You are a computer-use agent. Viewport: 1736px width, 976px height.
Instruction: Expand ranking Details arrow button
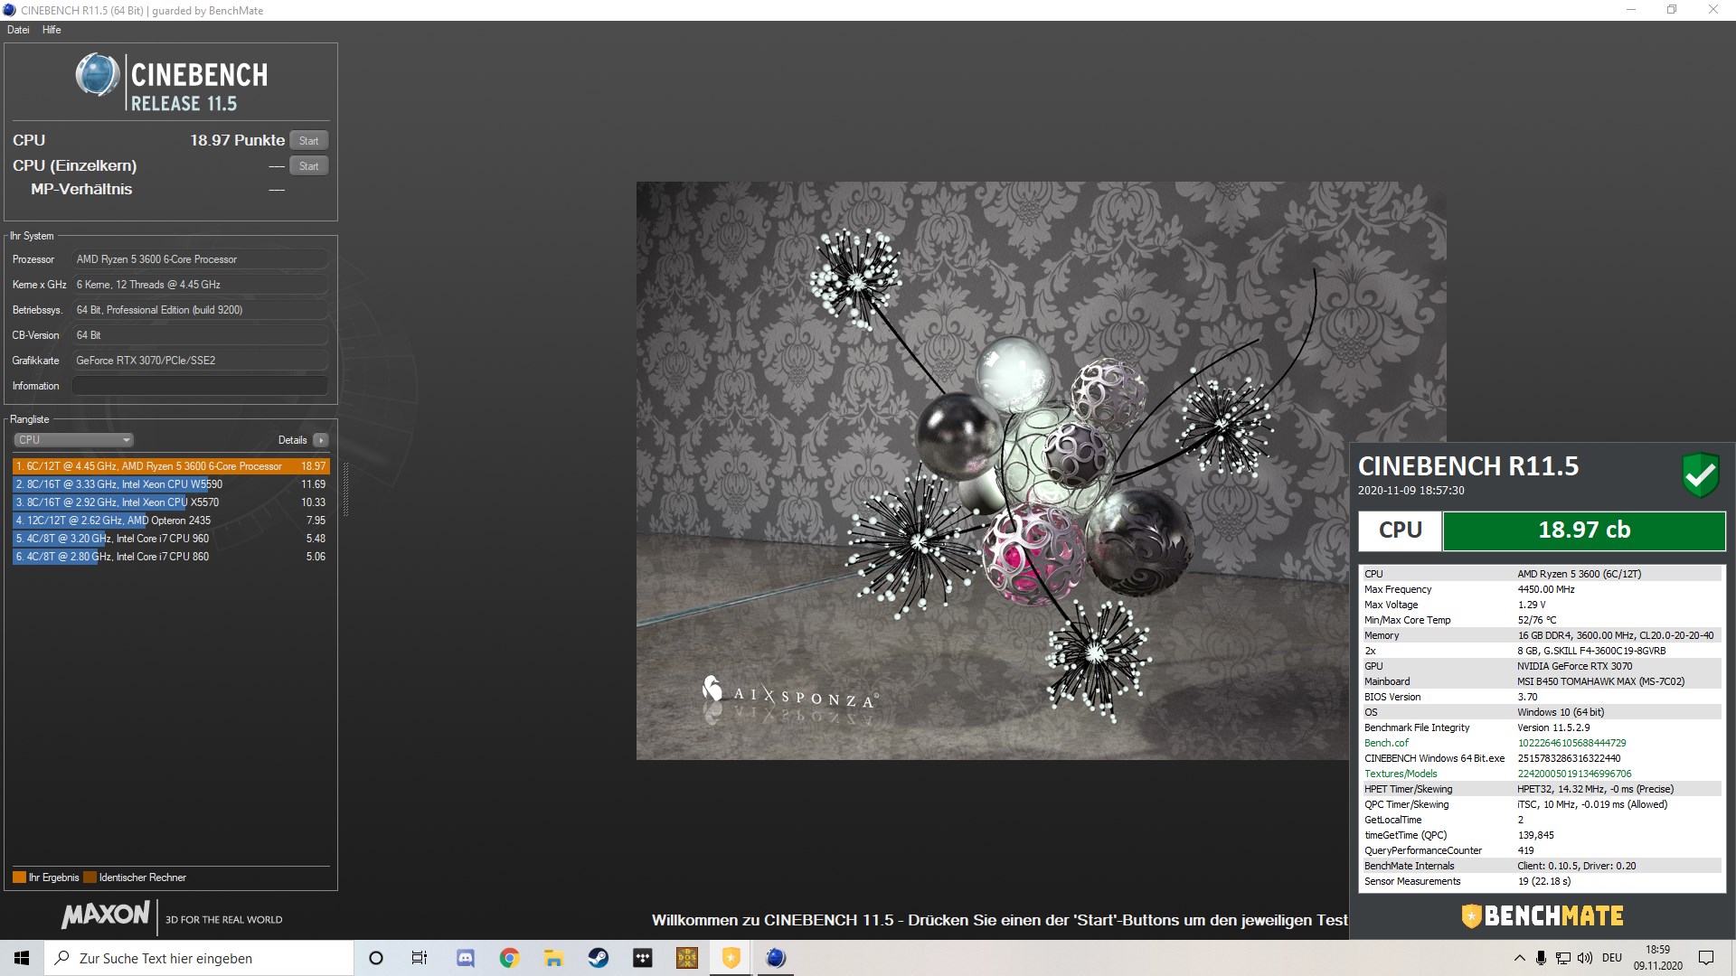pyautogui.click(x=321, y=440)
